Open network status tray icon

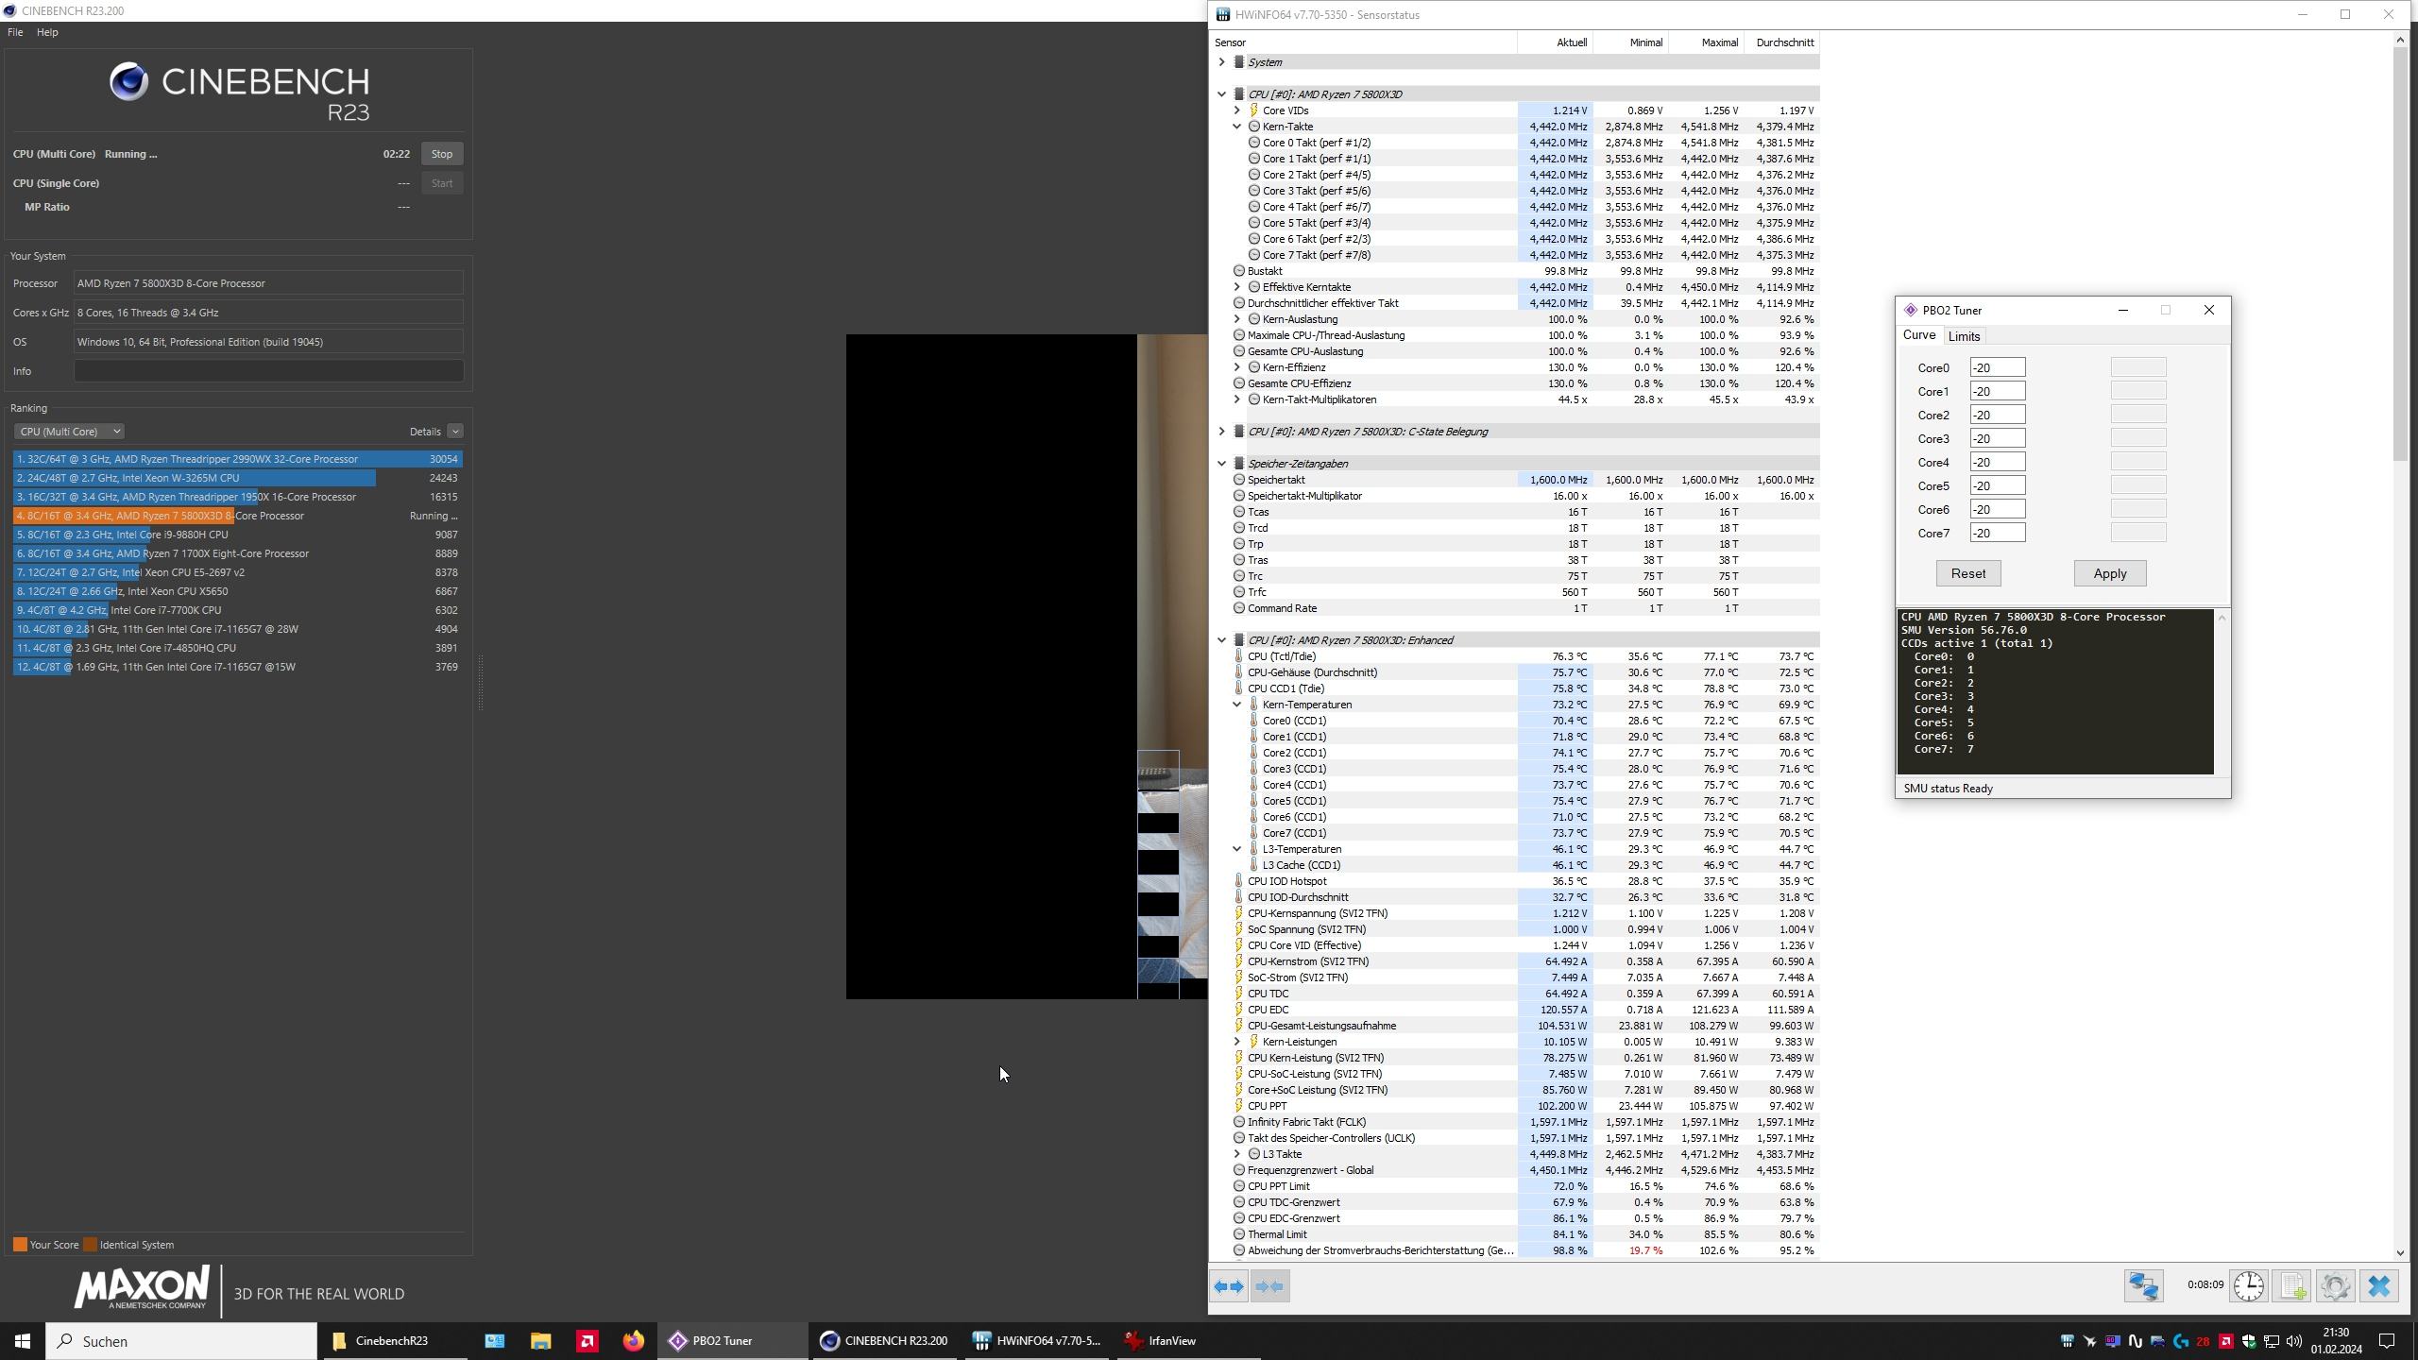click(x=2272, y=1341)
